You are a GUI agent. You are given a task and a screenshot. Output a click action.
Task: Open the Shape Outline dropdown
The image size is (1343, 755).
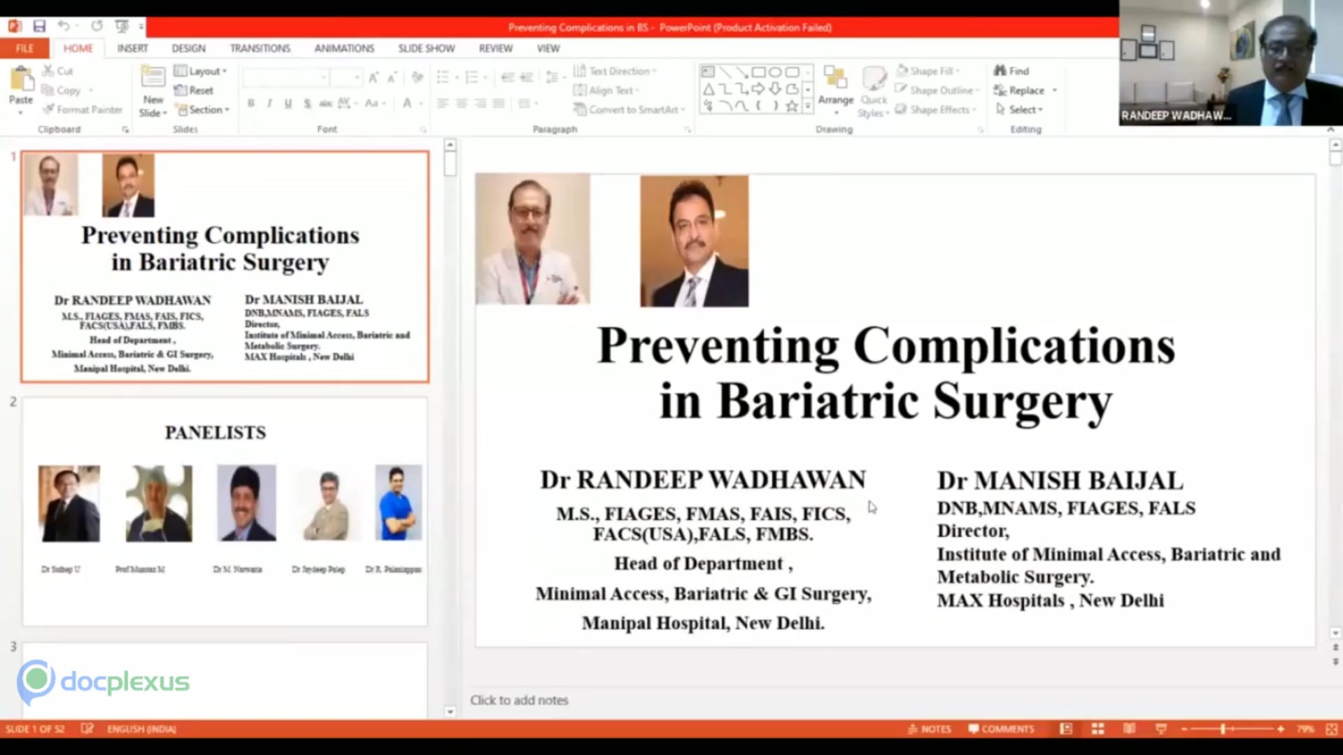[937, 90]
